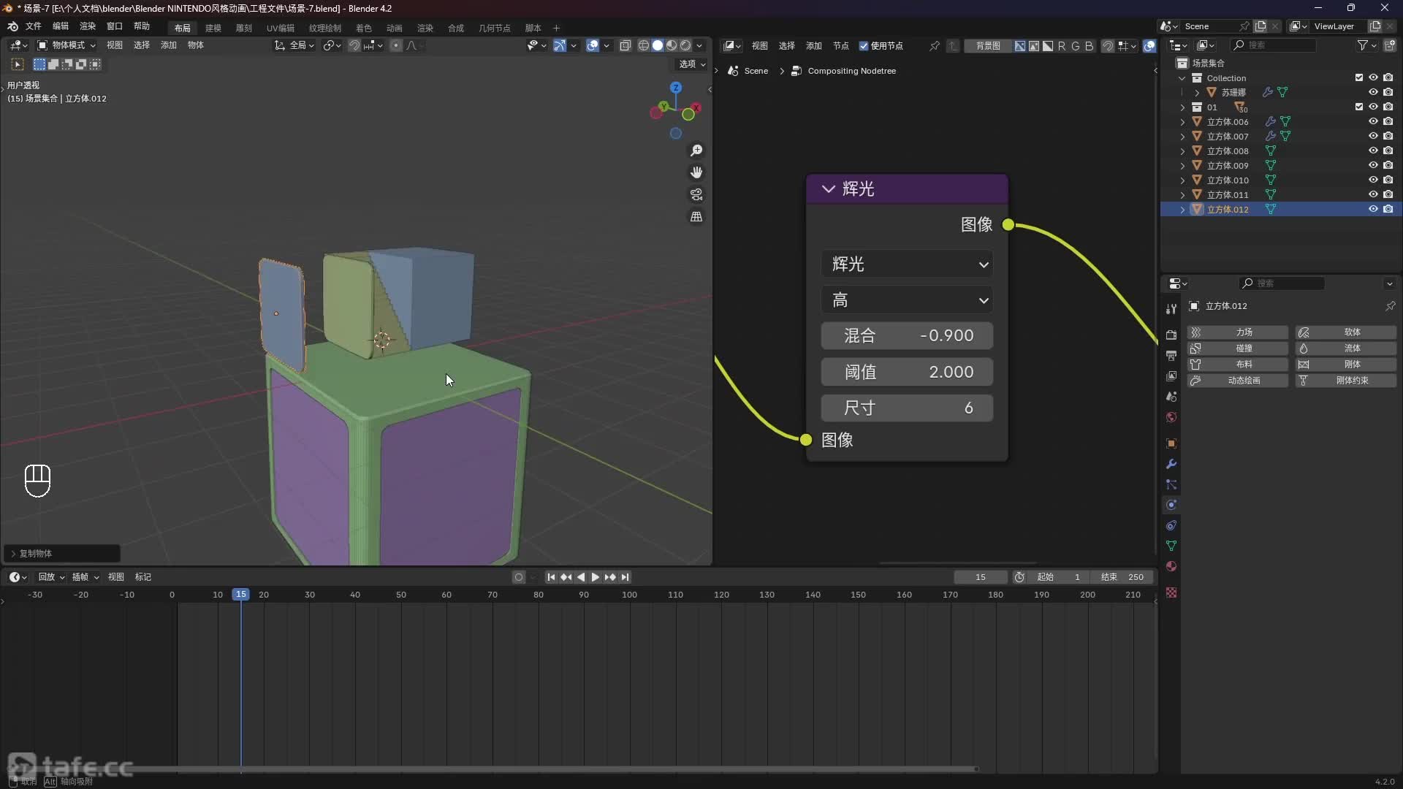This screenshot has height=789, width=1403.
Task: Select solid viewport shading sphere icon
Action: click(658, 45)
